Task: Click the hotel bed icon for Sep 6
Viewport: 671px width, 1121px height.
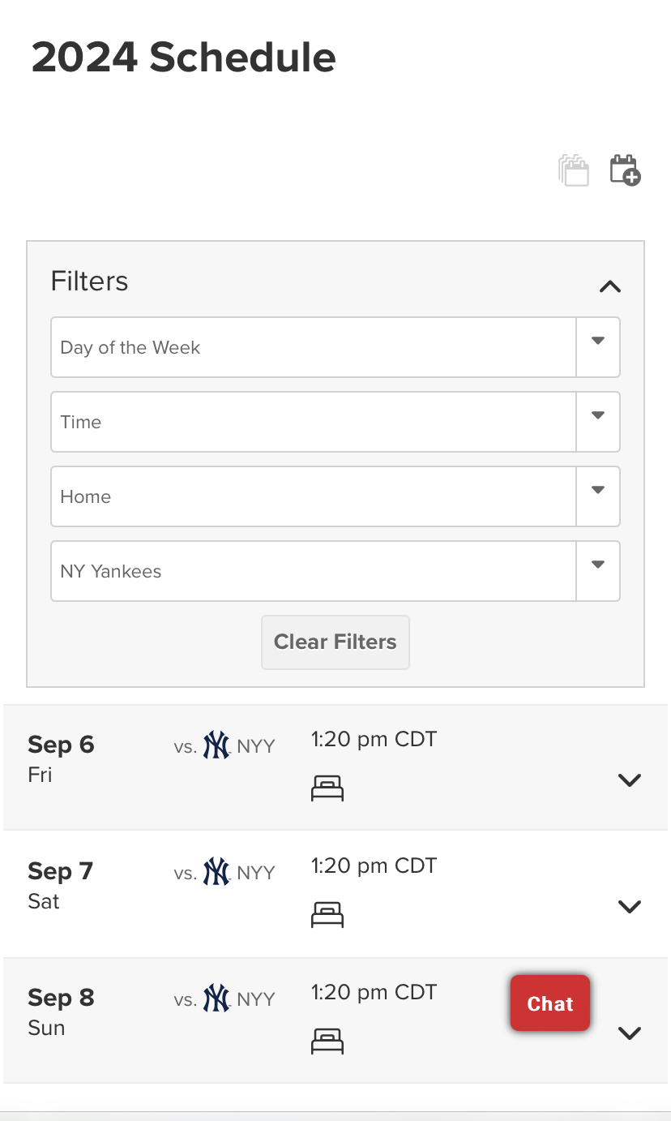Action: click(x=327, y=788)
